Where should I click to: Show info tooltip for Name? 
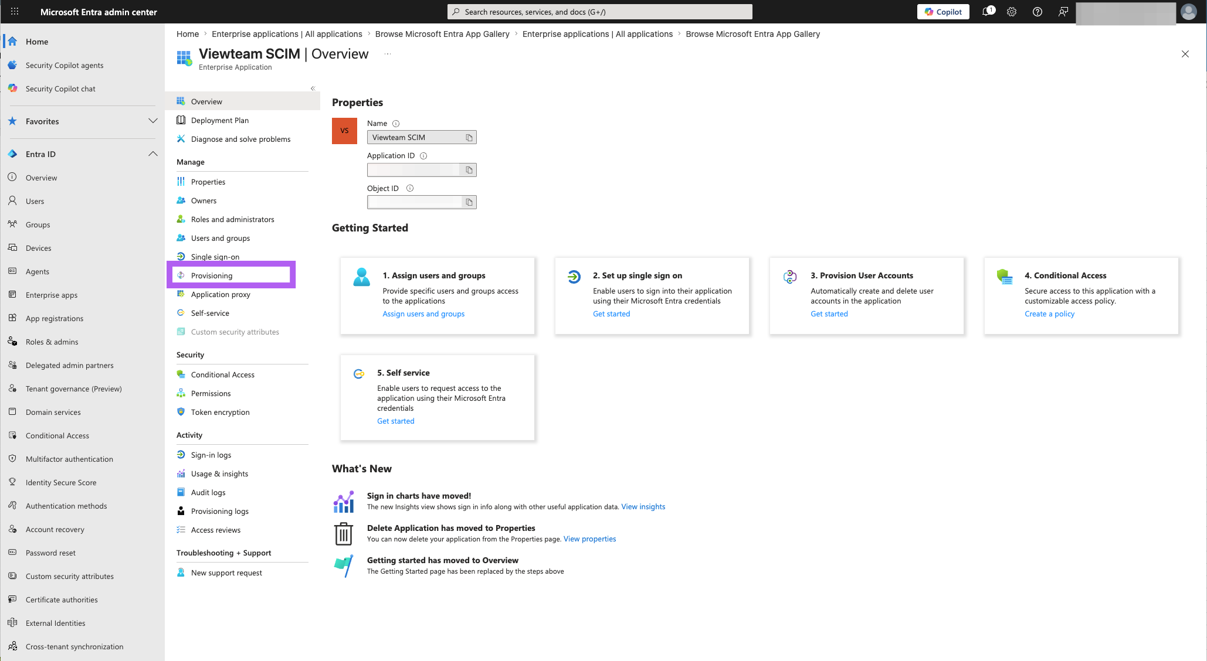pyautogui.click(x=396, y=124)
